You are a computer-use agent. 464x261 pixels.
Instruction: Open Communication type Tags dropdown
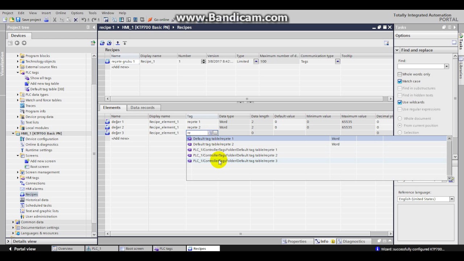point(337,61)
